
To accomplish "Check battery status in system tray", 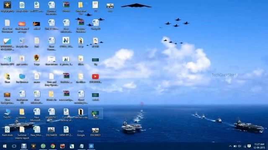I will pyautogui.click(x=235, y=146).
